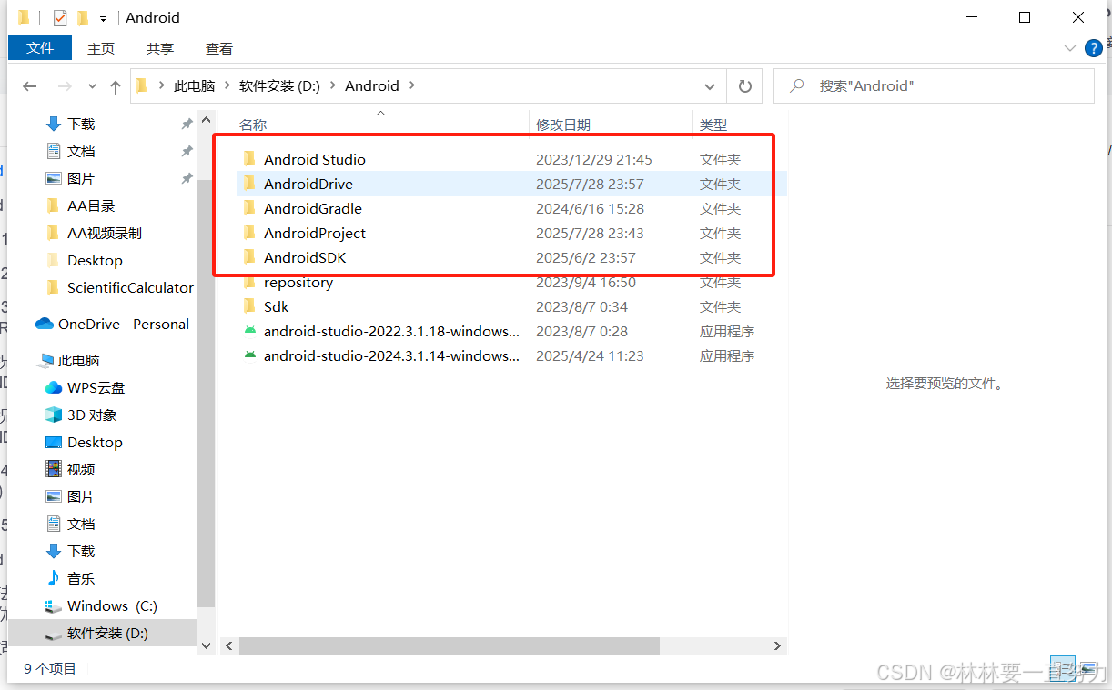The width and height of the screenshot is (1112, 690).
Task: Expand the ribbon with the chevron
Action: pyautogui.click(x=1070, y=48)
